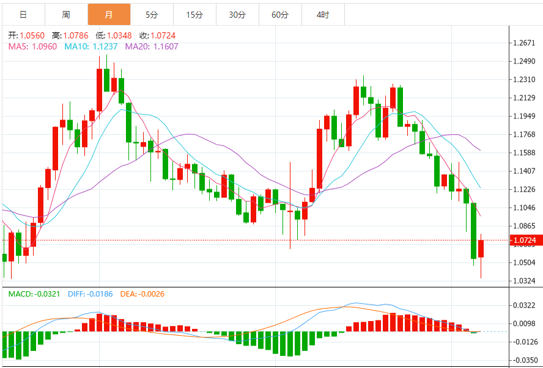Viewport: 543px width, 368px height.
Task: Select the 周 (weekly) timeframe tab
Action: (x=65, y=14)
